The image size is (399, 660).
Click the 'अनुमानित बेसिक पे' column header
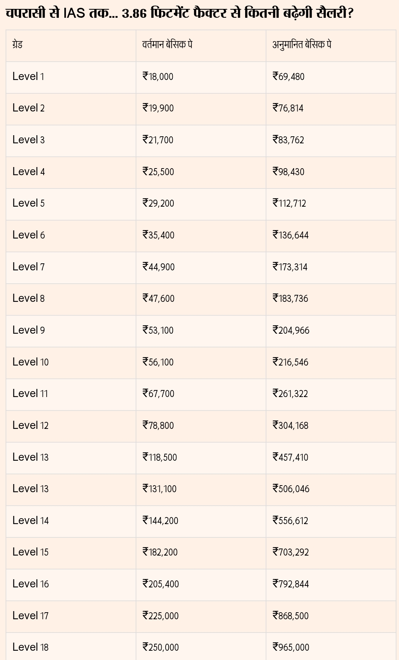(x=302, y=45)
